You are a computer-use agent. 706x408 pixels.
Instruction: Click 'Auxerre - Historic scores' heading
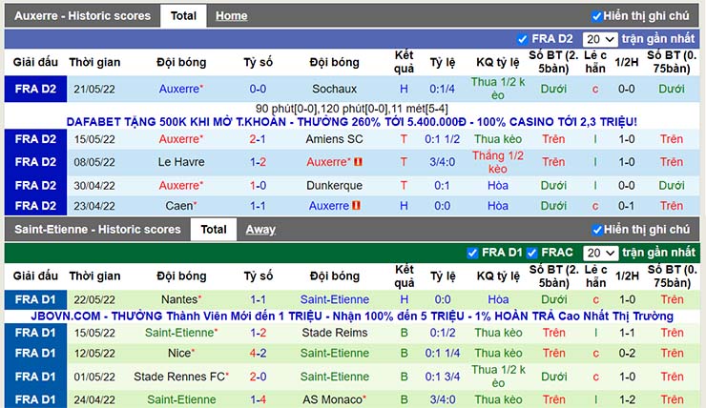pos(82,16)
